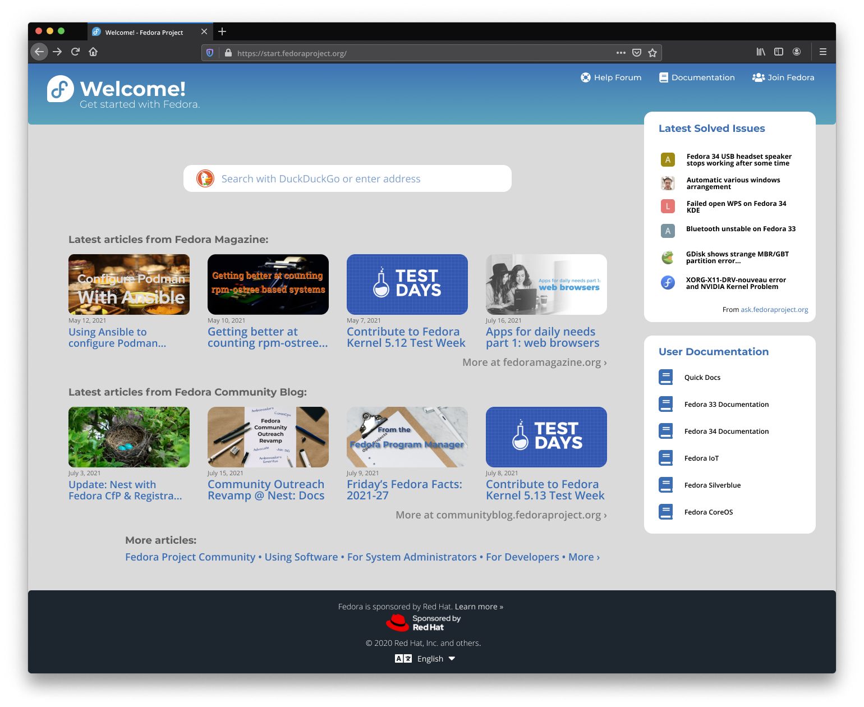The height and width of the screenshot is (707, 864).
Task: Open Getting better at counting rpm-ostree article
Action: click(268, 338)
